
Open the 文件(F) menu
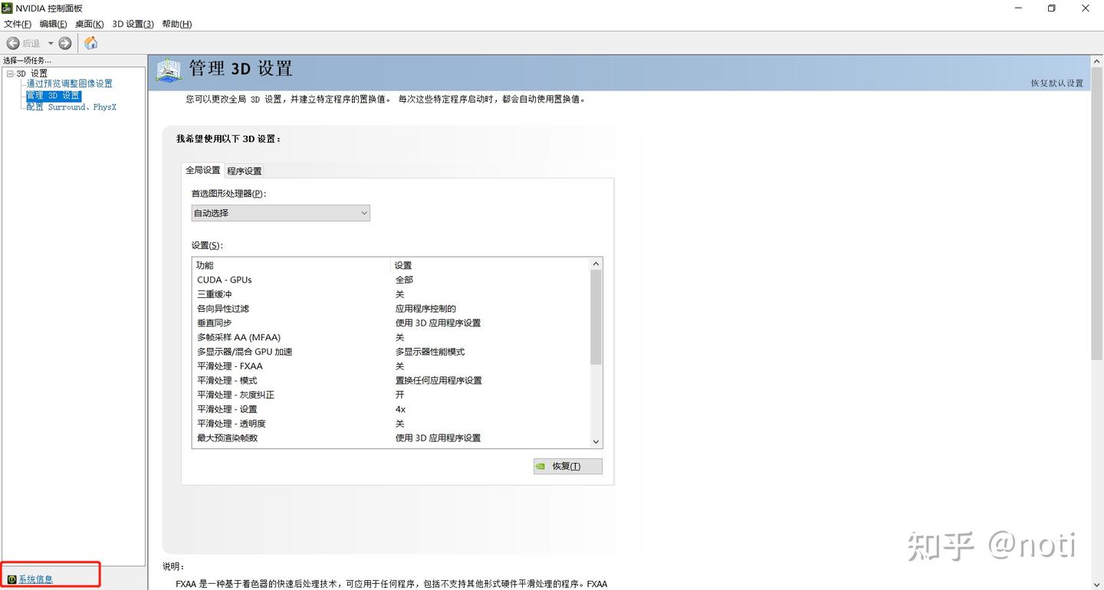pyautogui.click(x=18, y=24)
